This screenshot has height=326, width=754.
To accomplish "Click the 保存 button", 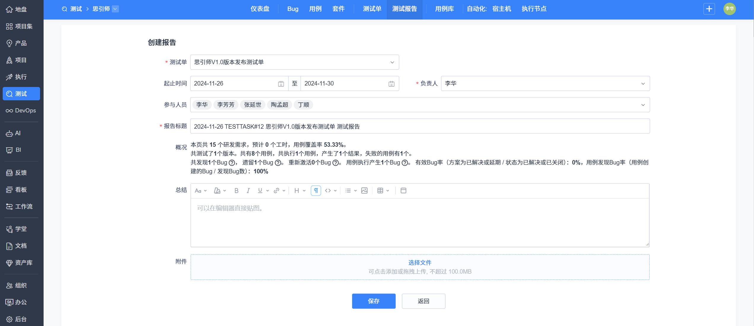I will point(373,301).
